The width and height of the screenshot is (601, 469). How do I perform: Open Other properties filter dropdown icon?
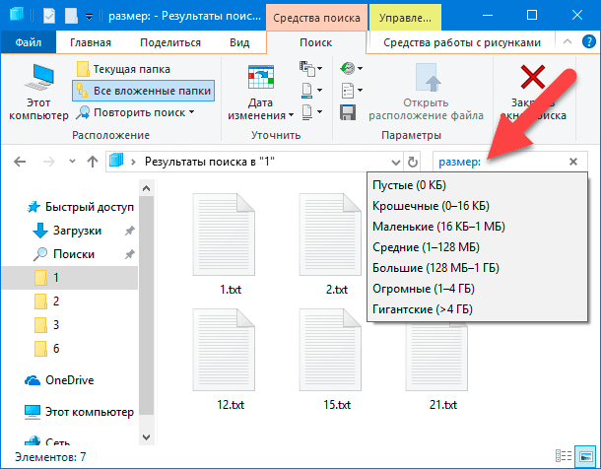click(x=310, y=112)
